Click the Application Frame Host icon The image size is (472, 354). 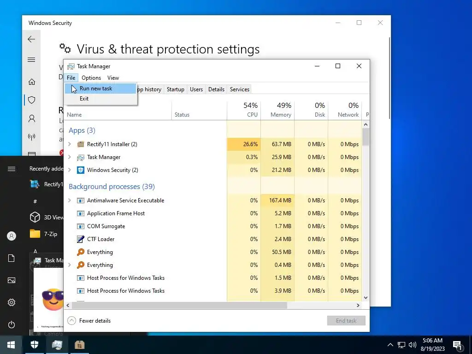[80, 213]
